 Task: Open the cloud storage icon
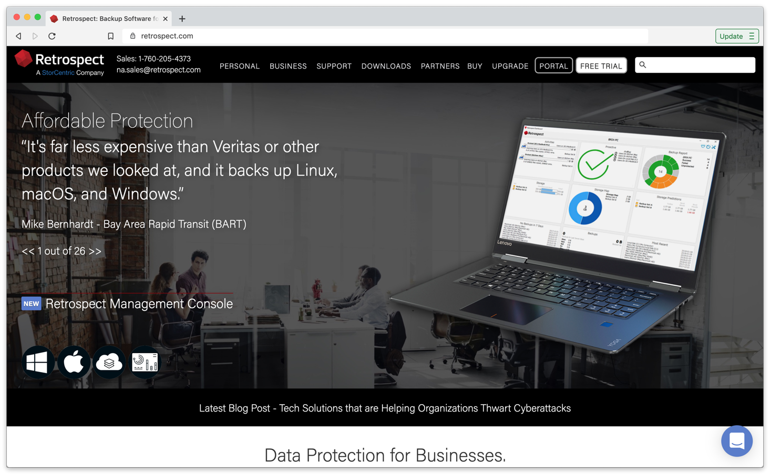pos(109,362)
